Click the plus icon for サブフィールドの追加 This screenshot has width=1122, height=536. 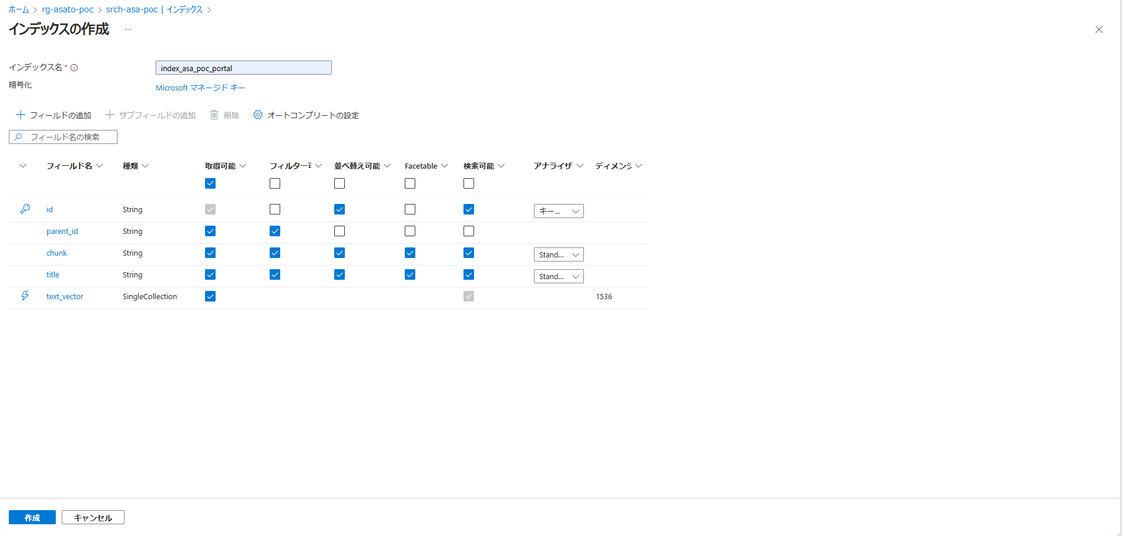(110, 115)
